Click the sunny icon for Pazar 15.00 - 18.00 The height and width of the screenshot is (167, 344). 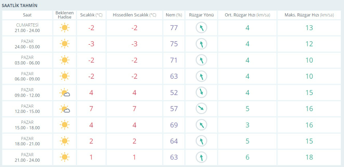coord(64,125)
